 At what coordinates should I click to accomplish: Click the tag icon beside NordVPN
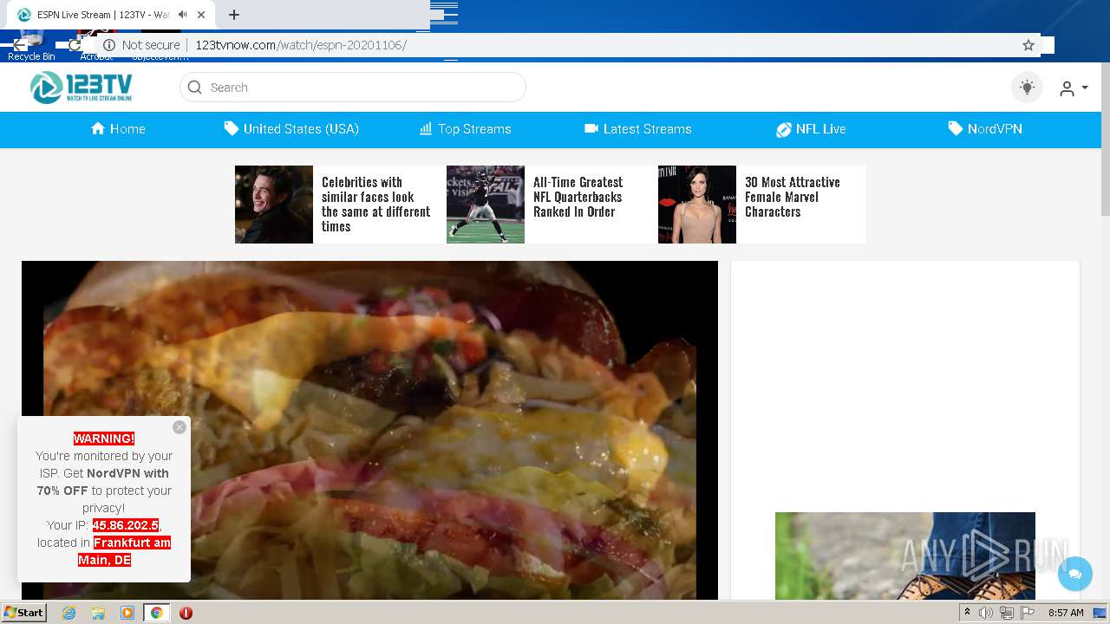tap(955, 128)
